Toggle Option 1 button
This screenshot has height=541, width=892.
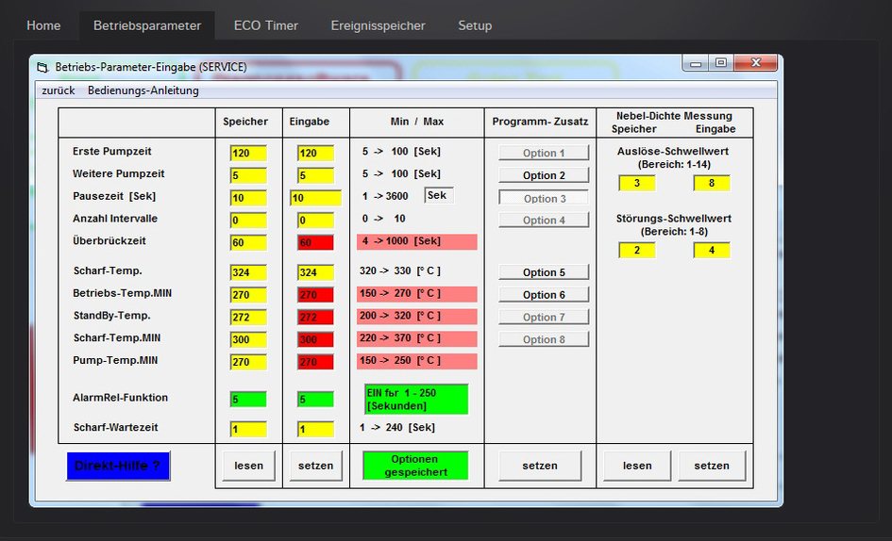544,153
